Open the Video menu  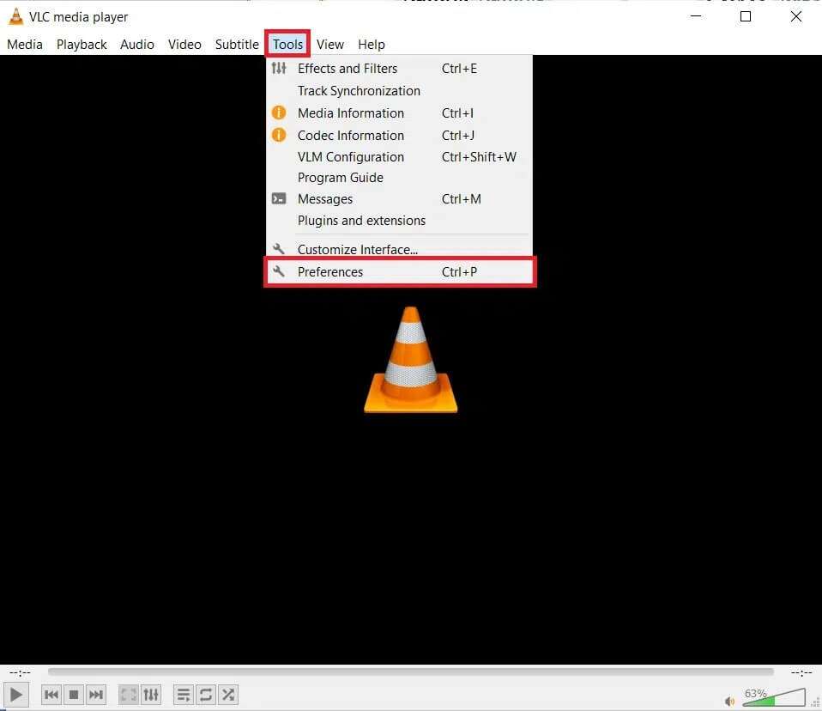pyautogui.click(x=184, y=45)
